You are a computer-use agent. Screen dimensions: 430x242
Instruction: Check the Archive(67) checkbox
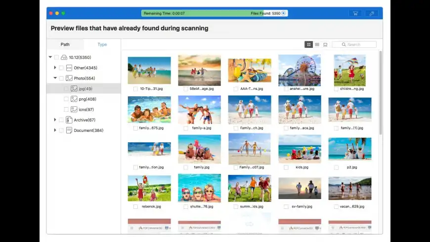(x=61, y=120)
